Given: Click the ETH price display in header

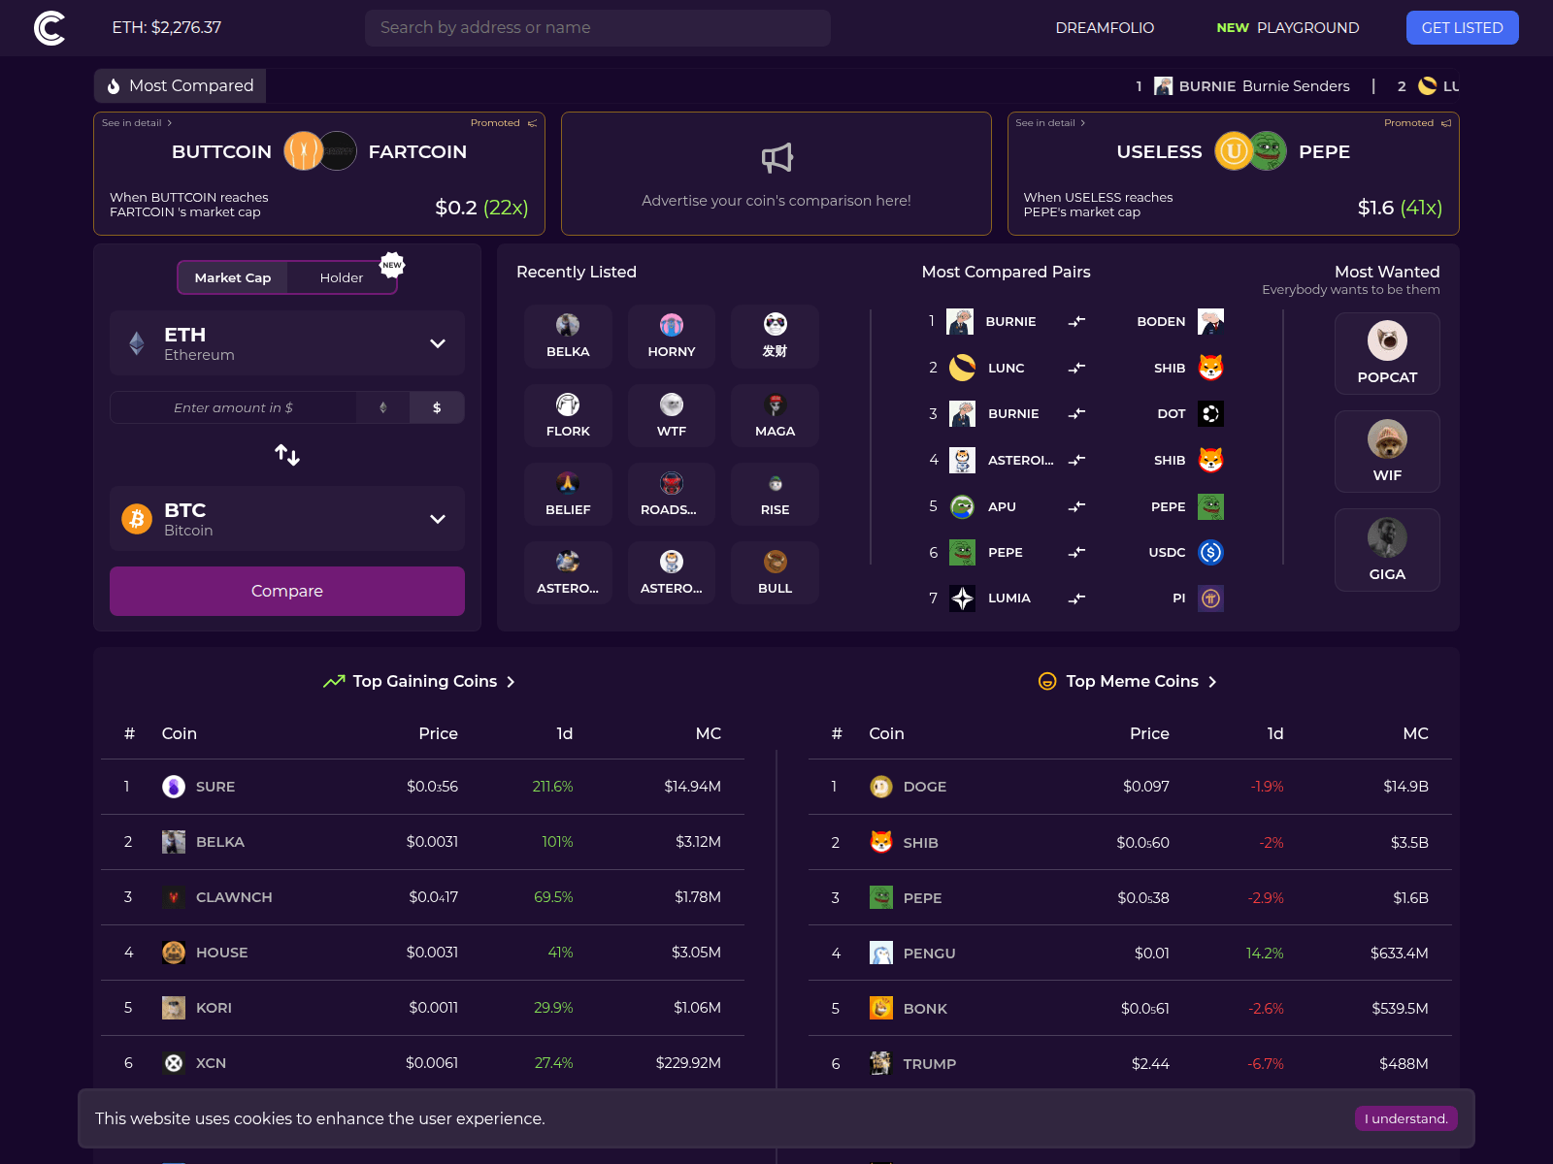Looking at the screenshot, I should (167, 28).
